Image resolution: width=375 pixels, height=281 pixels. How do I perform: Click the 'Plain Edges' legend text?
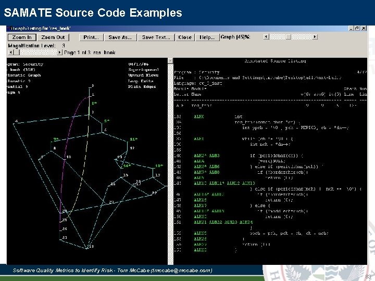coord(142,86)
